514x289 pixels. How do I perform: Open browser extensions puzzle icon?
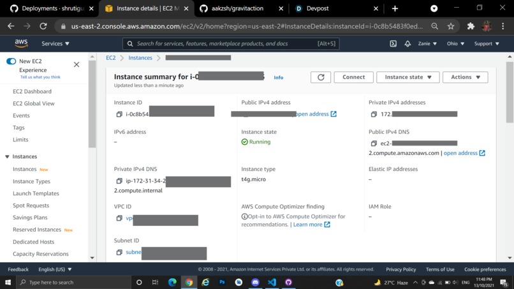(471, 26)
